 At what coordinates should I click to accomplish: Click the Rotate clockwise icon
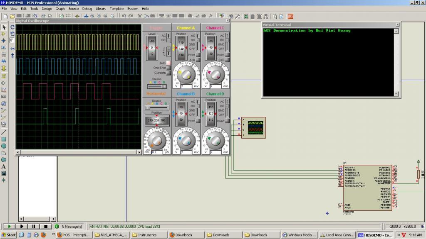(x=12, y=27)
